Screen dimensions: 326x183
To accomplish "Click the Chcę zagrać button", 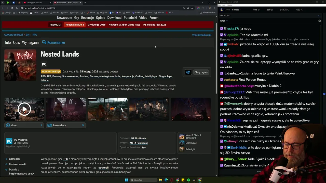I will (201, 72).
